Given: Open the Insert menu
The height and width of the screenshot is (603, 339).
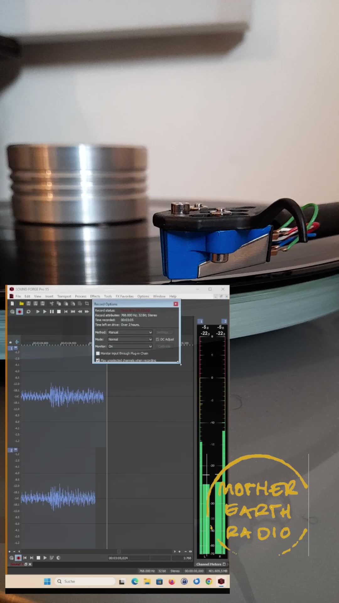Looking at the screenshot, I should click(49, 296).
